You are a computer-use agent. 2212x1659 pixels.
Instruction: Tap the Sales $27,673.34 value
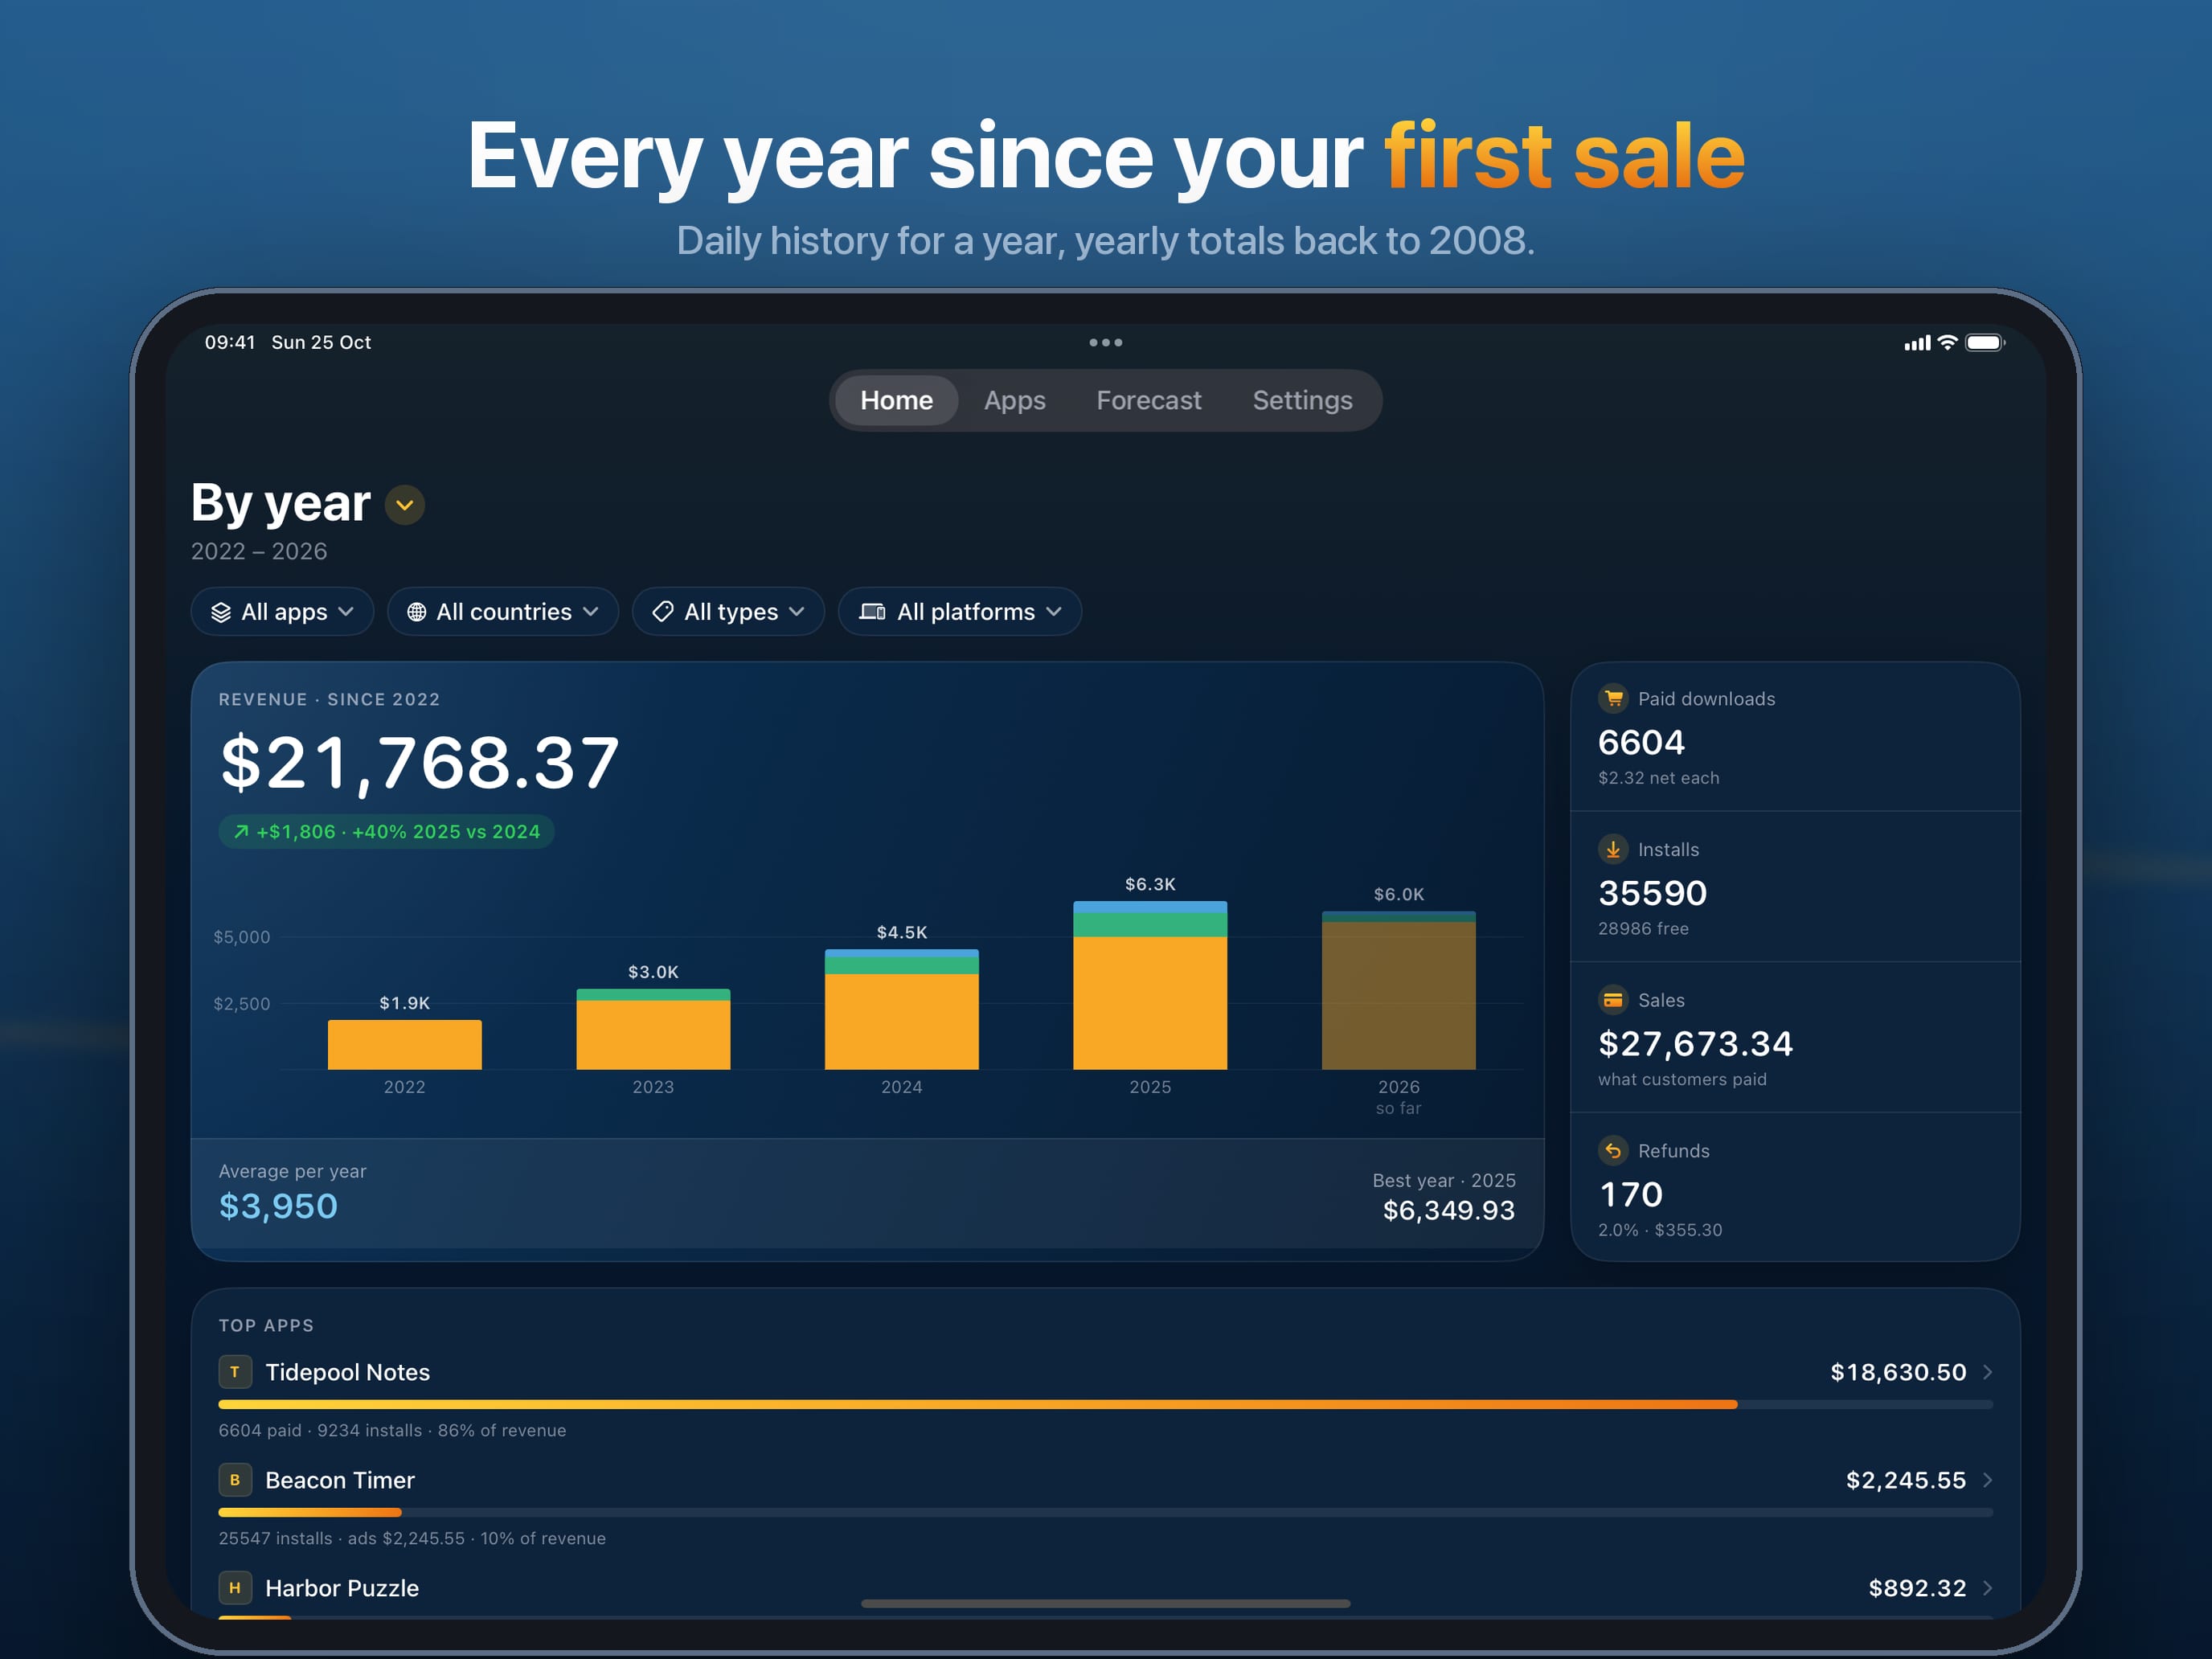[x=1696, y=1043]
